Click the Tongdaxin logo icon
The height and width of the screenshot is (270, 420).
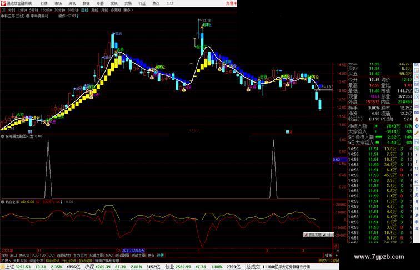coord(3,3)
